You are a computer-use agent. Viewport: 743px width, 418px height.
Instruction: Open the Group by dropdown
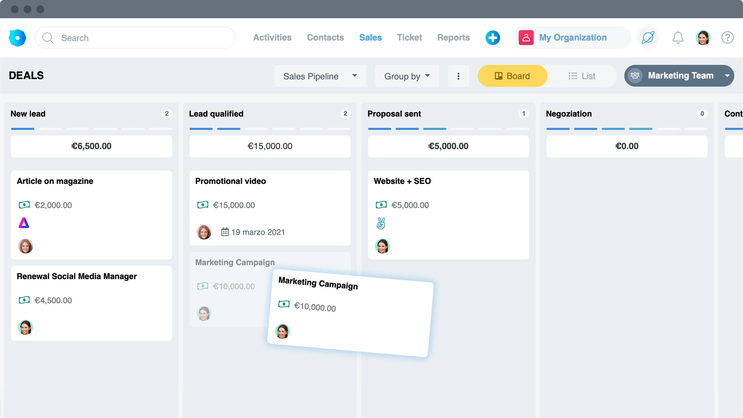point(407,76)
